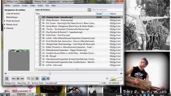
Task: Click the Filtre de recherche field
Action: (107, 10)
